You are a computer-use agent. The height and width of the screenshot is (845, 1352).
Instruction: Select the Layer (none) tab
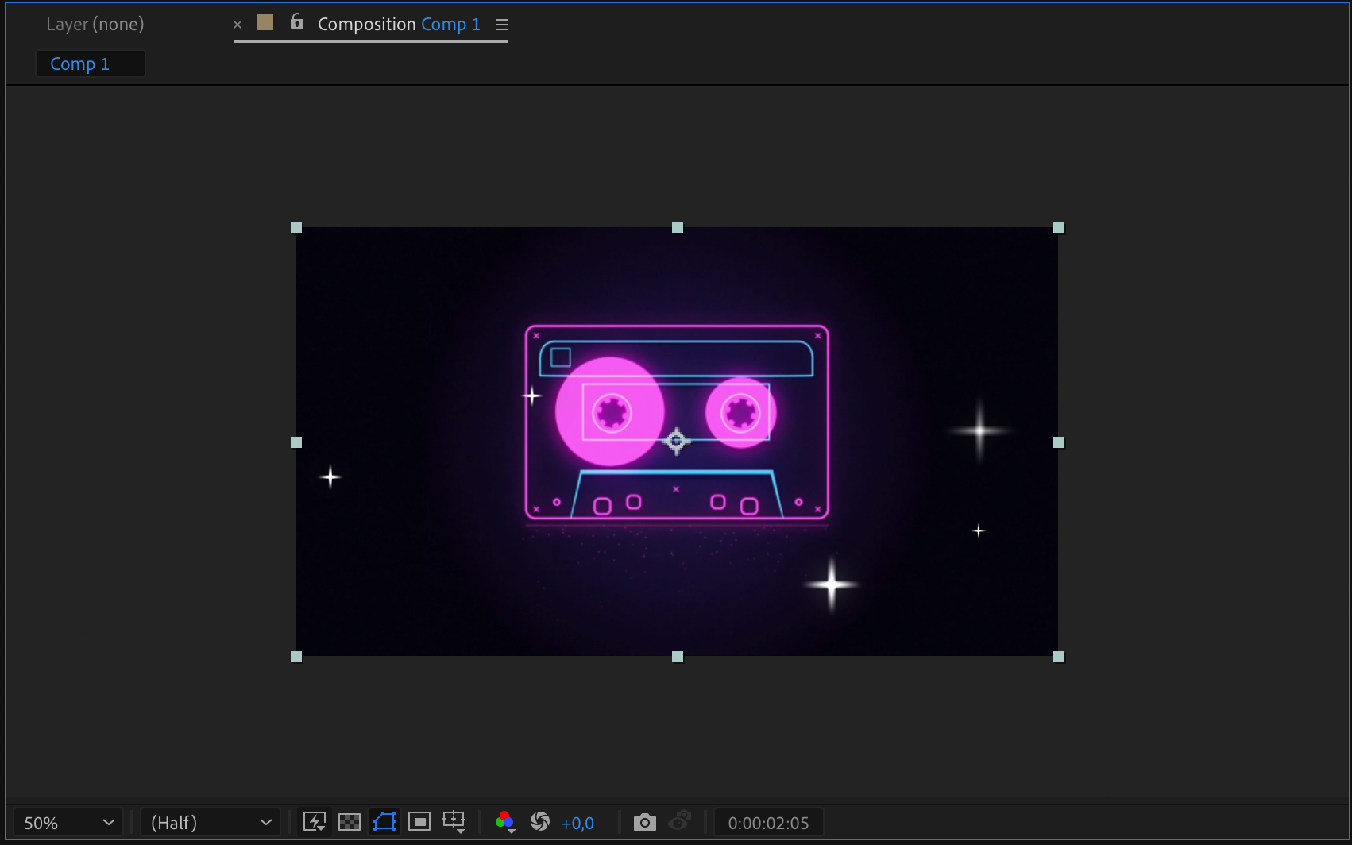(x=95, y=25)
